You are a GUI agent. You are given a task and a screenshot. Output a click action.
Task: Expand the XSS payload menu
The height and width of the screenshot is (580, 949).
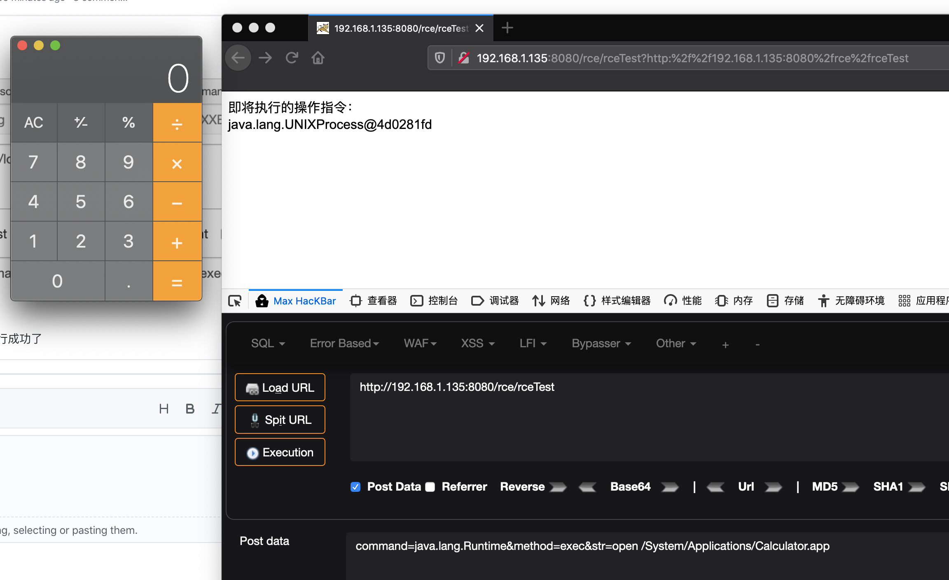477,343
